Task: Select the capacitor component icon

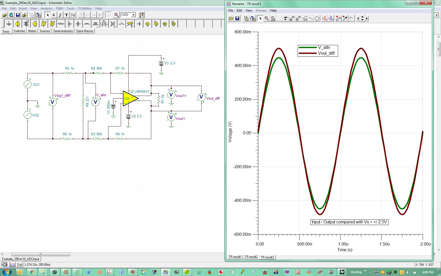Action: (78, 24)
